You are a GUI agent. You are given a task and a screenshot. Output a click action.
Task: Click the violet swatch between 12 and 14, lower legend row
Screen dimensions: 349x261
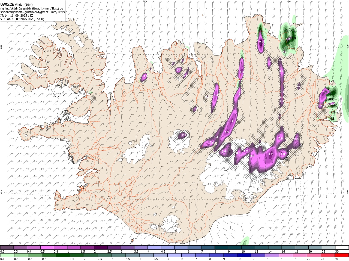(258, 255)
